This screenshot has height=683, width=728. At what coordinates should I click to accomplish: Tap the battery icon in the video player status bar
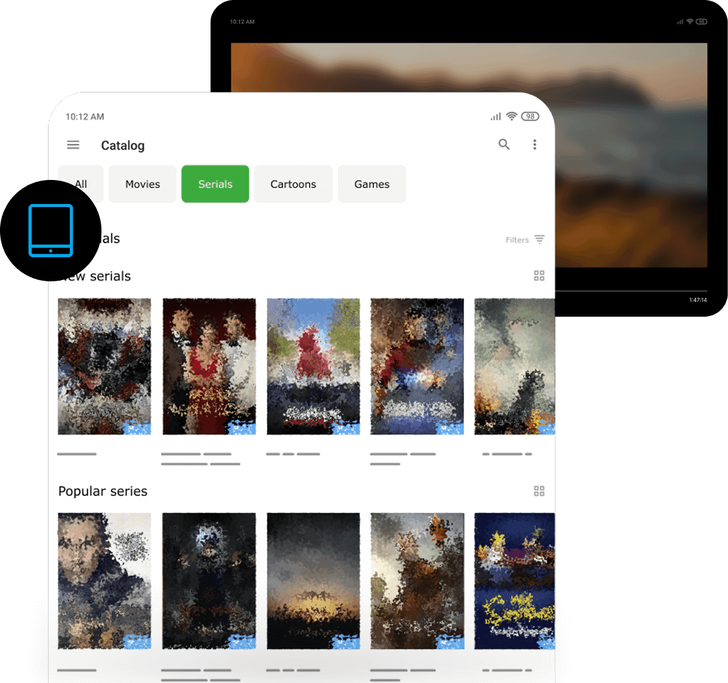click(701, 22)
